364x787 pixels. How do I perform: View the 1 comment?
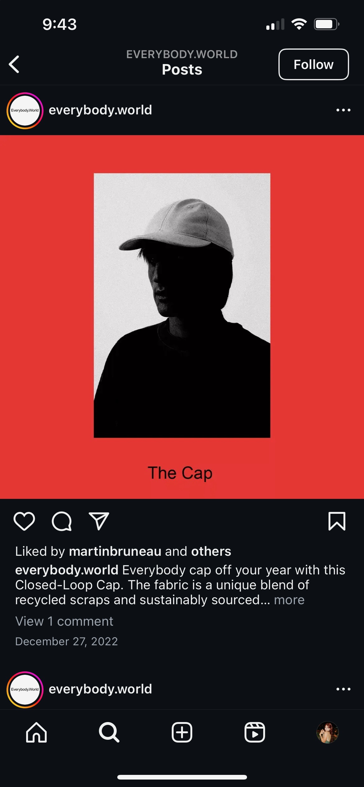coord(64,621)
